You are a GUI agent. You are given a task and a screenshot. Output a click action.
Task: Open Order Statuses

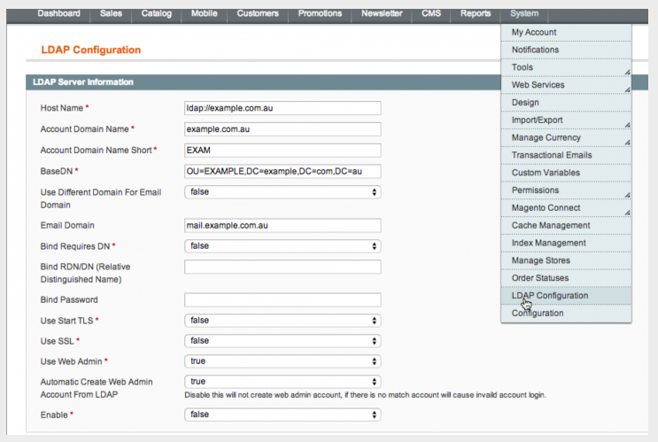pyautogui.click(x=566, y=278)
